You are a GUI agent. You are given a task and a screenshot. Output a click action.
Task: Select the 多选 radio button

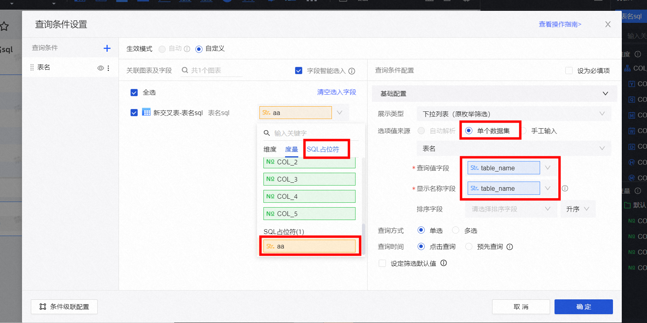point(456,230)
